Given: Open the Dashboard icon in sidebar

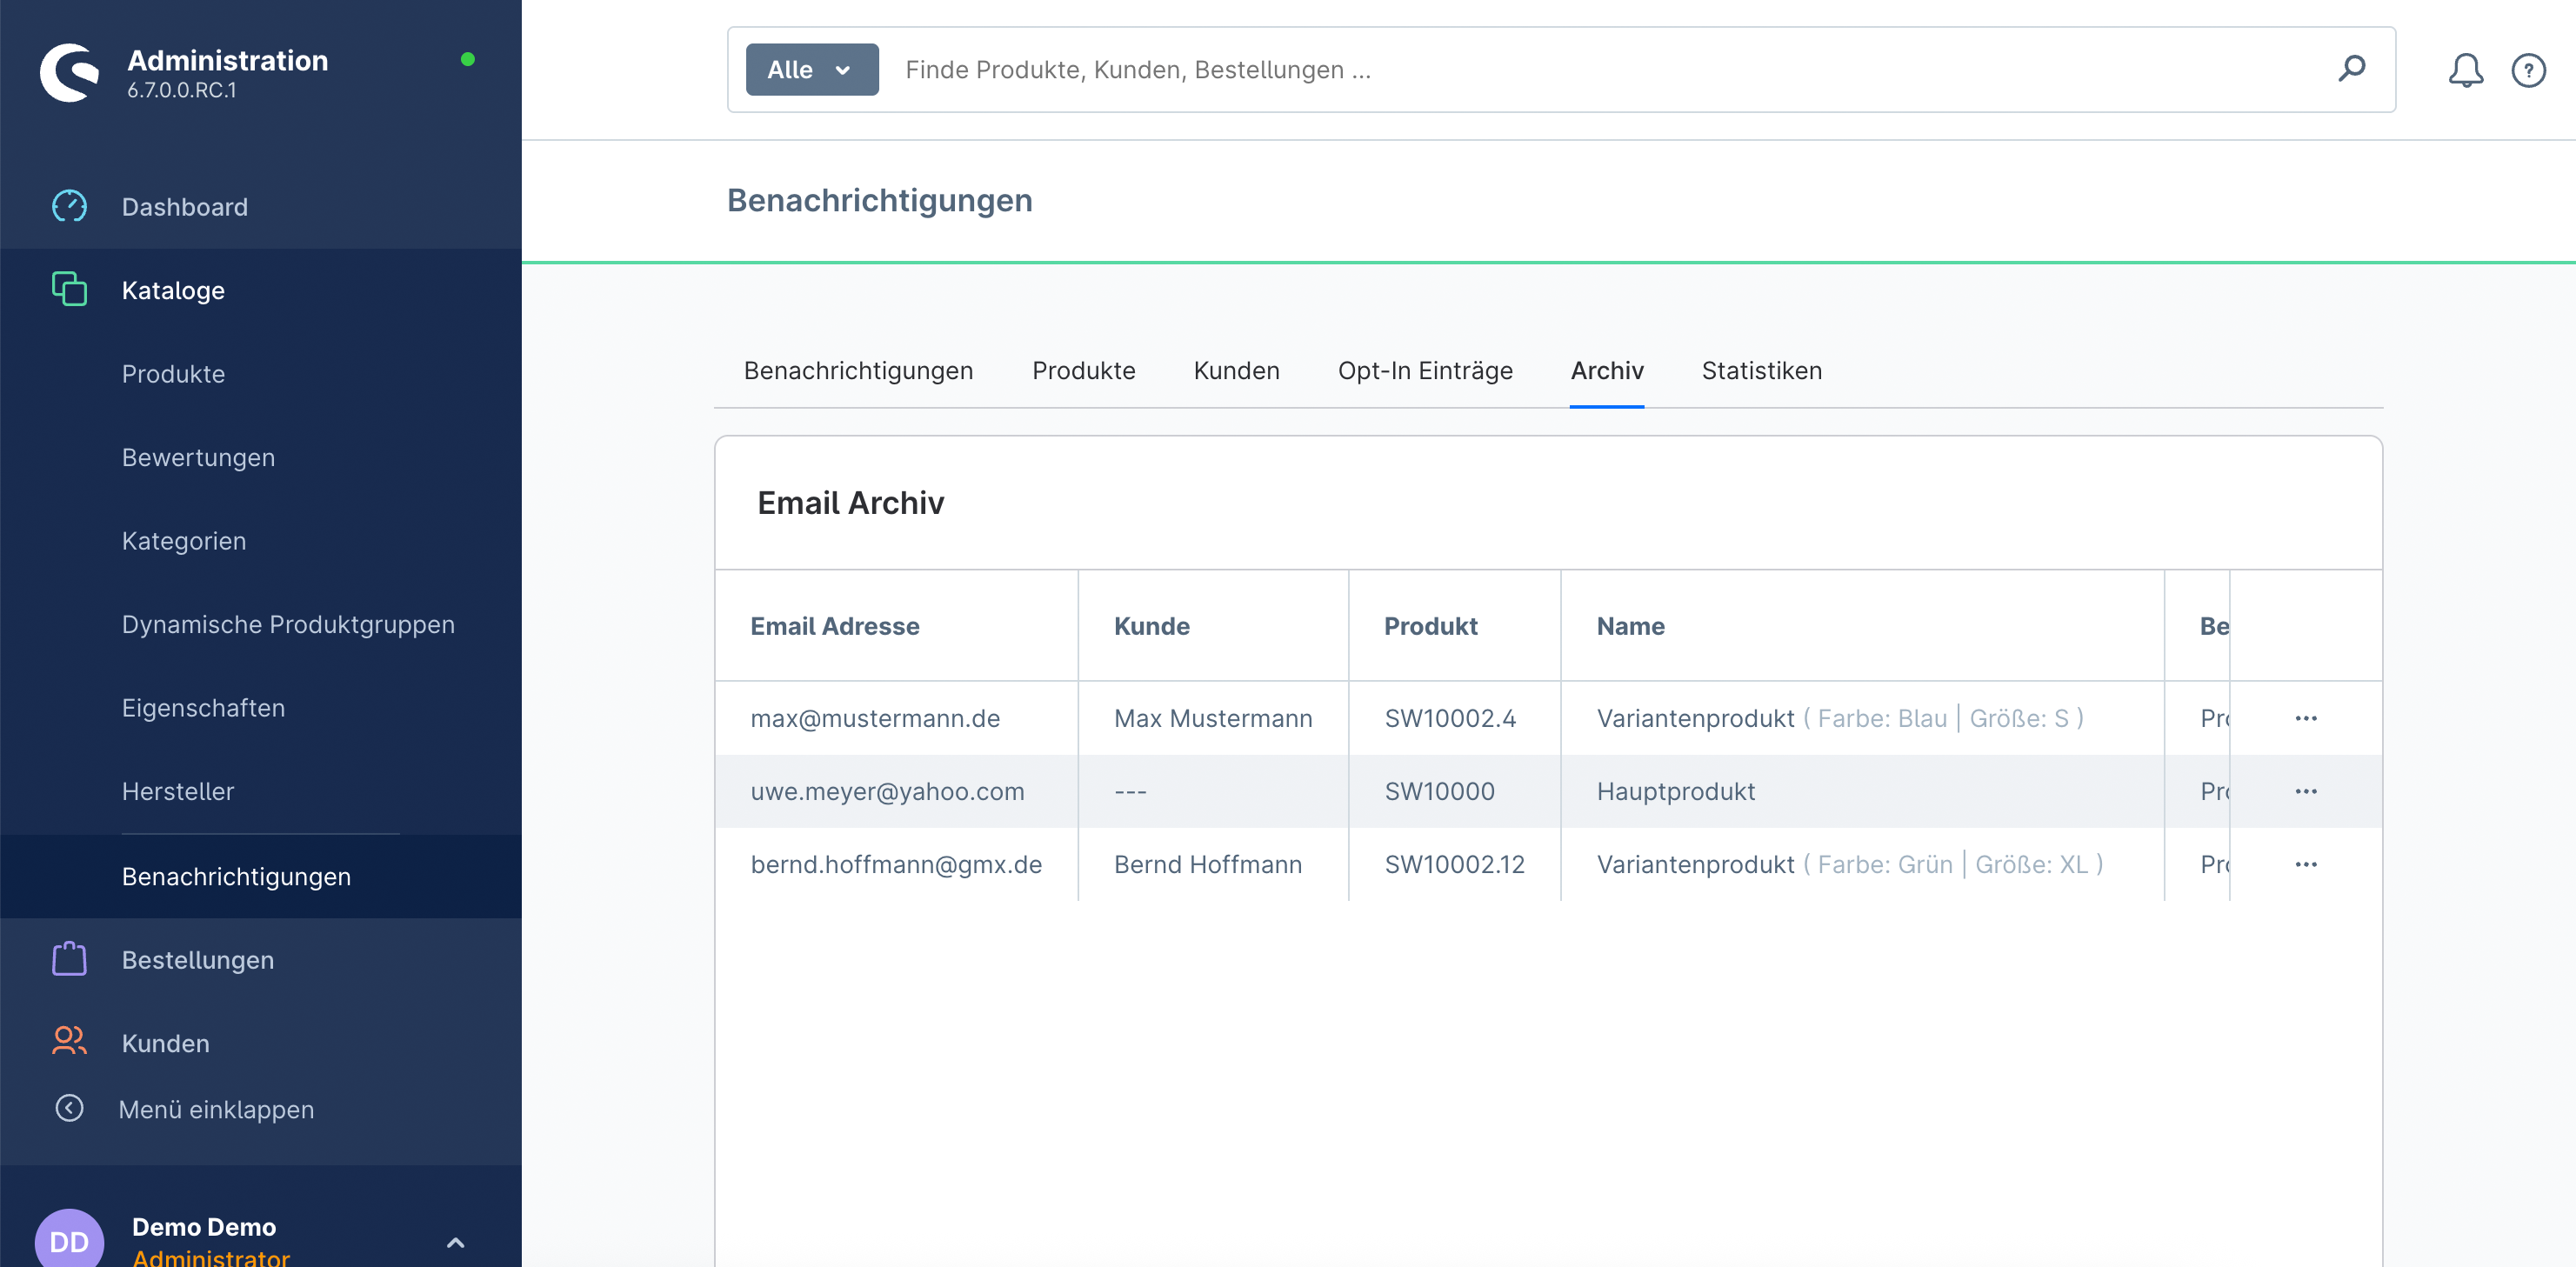Looking at the screenshot, I should coord(69,206).
